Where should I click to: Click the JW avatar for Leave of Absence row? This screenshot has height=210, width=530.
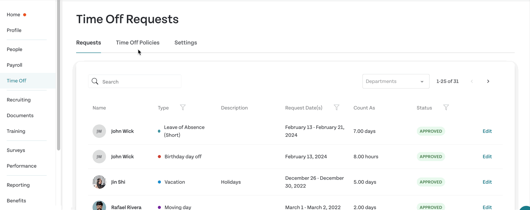(99, 131)
